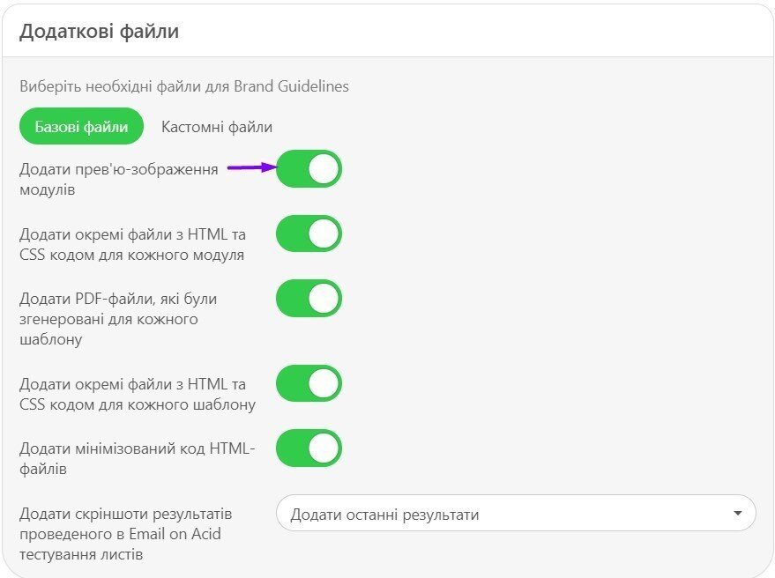Click the dropdown caret arrow icon
The image size is (775, 578).
tap(737, 514)
